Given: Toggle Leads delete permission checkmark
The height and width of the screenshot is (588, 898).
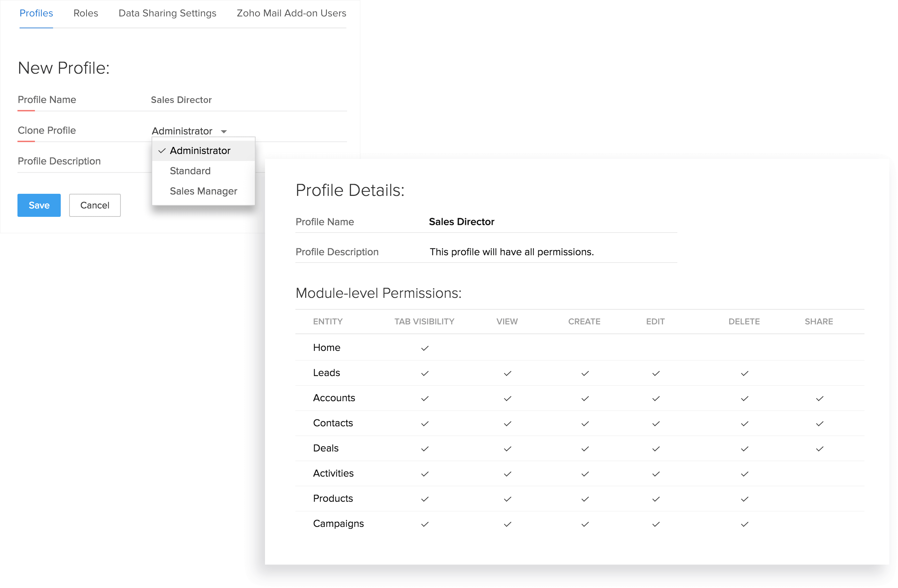Looking at the screenshot, I should [744, 373].
